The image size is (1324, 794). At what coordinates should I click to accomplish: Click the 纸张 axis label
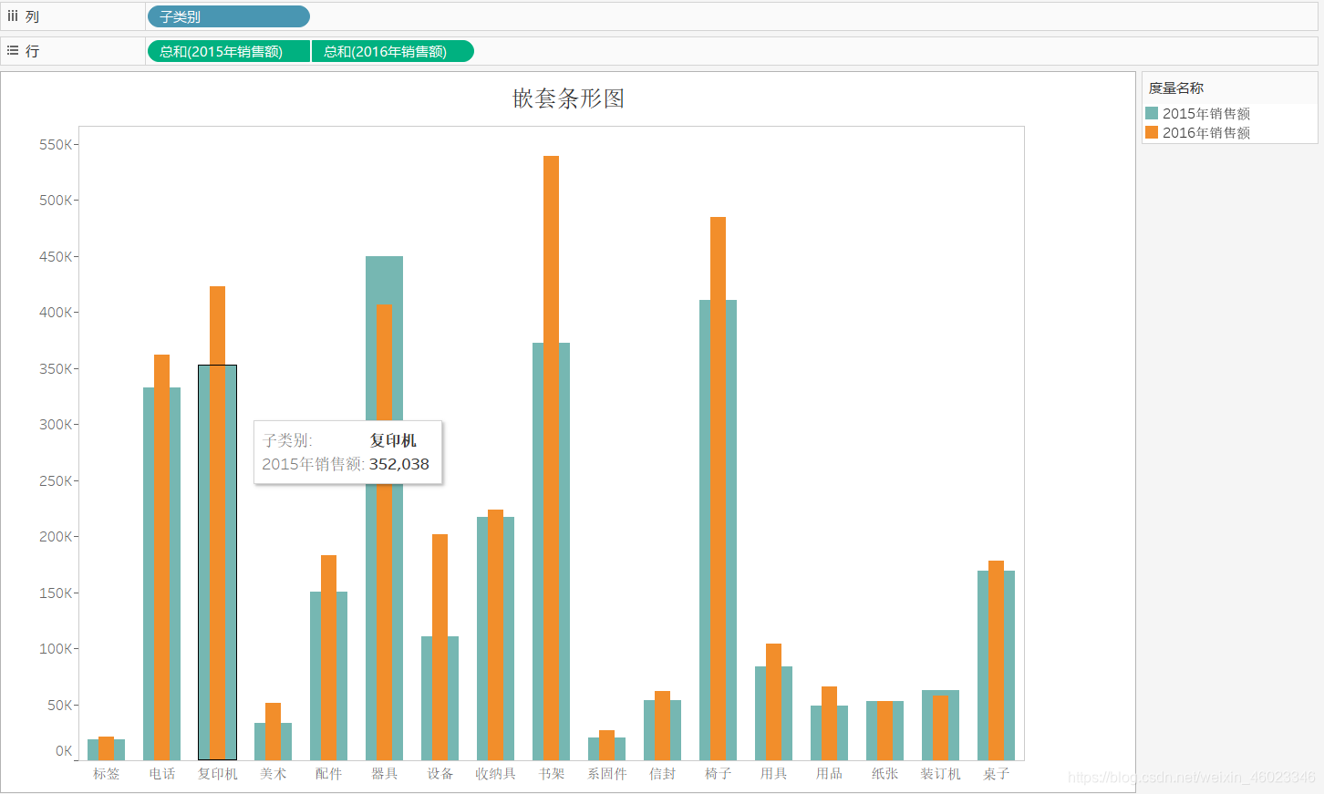pos(885,774)
